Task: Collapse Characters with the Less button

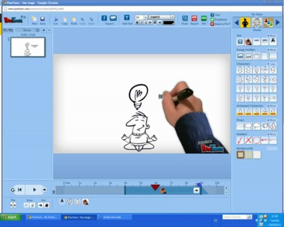Action: click(272, 64)
